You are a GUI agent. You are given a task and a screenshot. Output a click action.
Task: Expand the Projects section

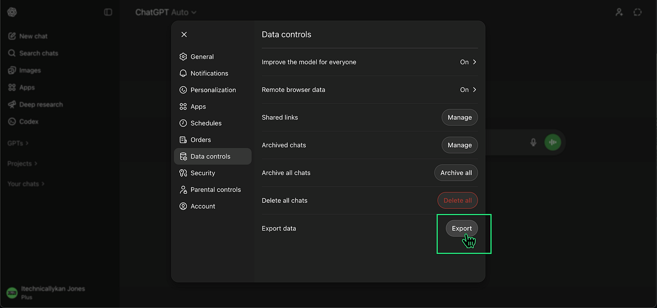[x=23, y=164]
